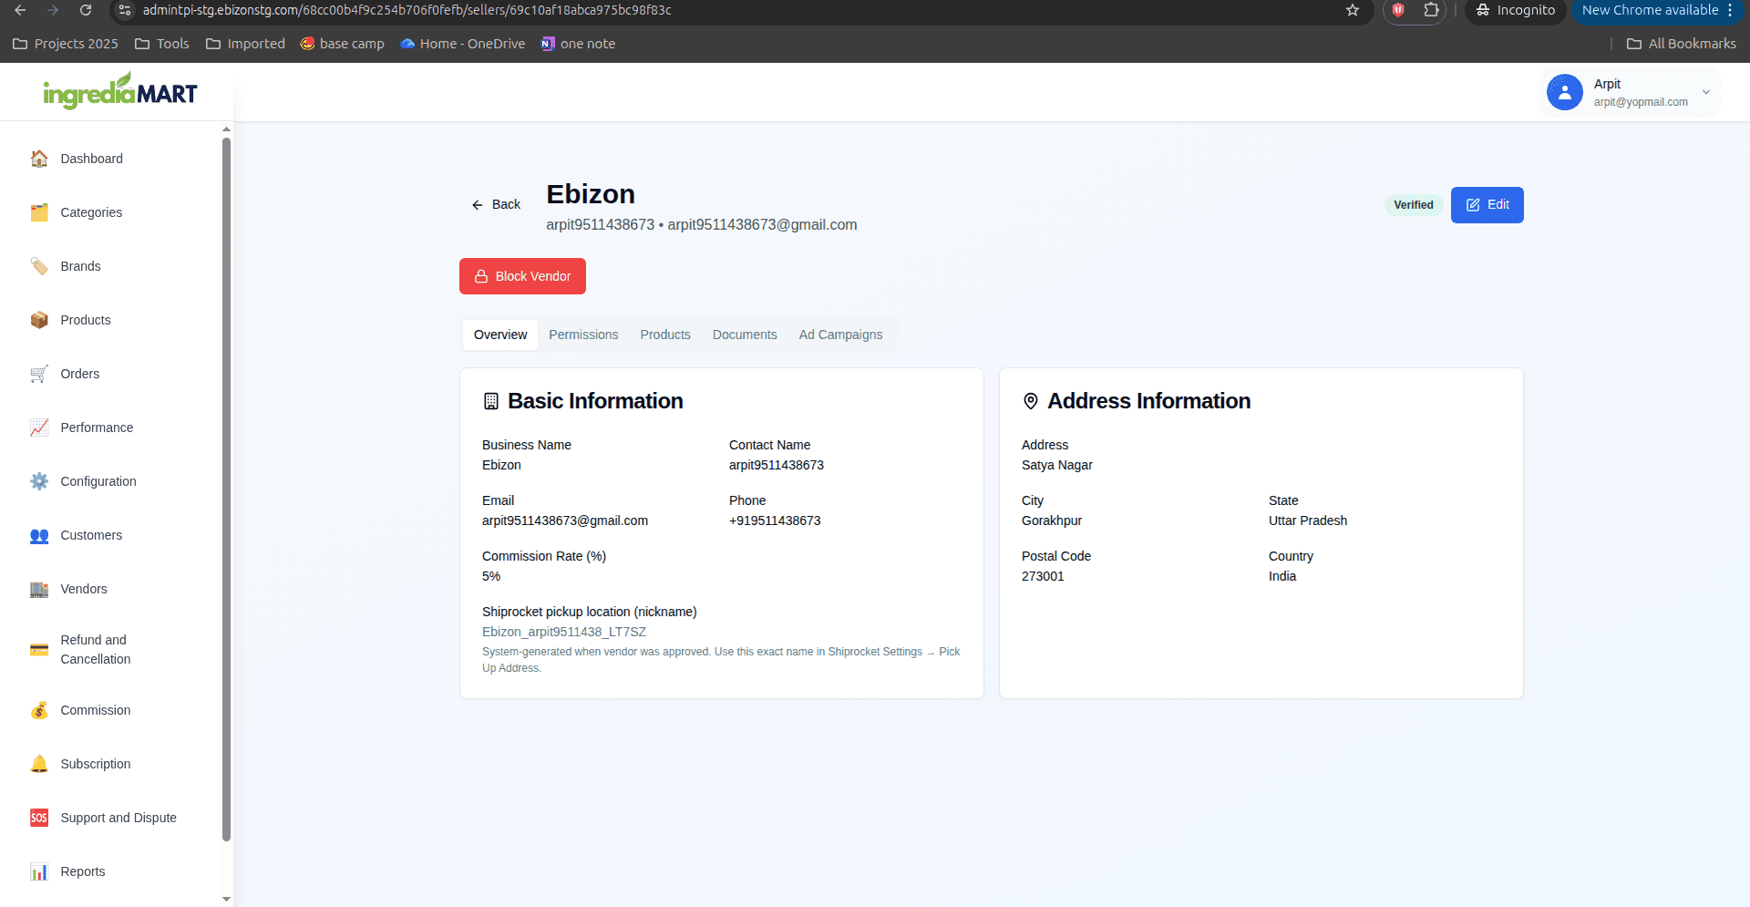Click the Orders cart icon
1750x907 pixels.
[x=39, y=374]
